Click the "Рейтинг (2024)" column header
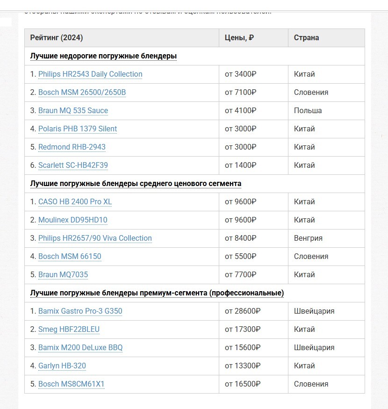388x409 pixels. click(57, 37)
